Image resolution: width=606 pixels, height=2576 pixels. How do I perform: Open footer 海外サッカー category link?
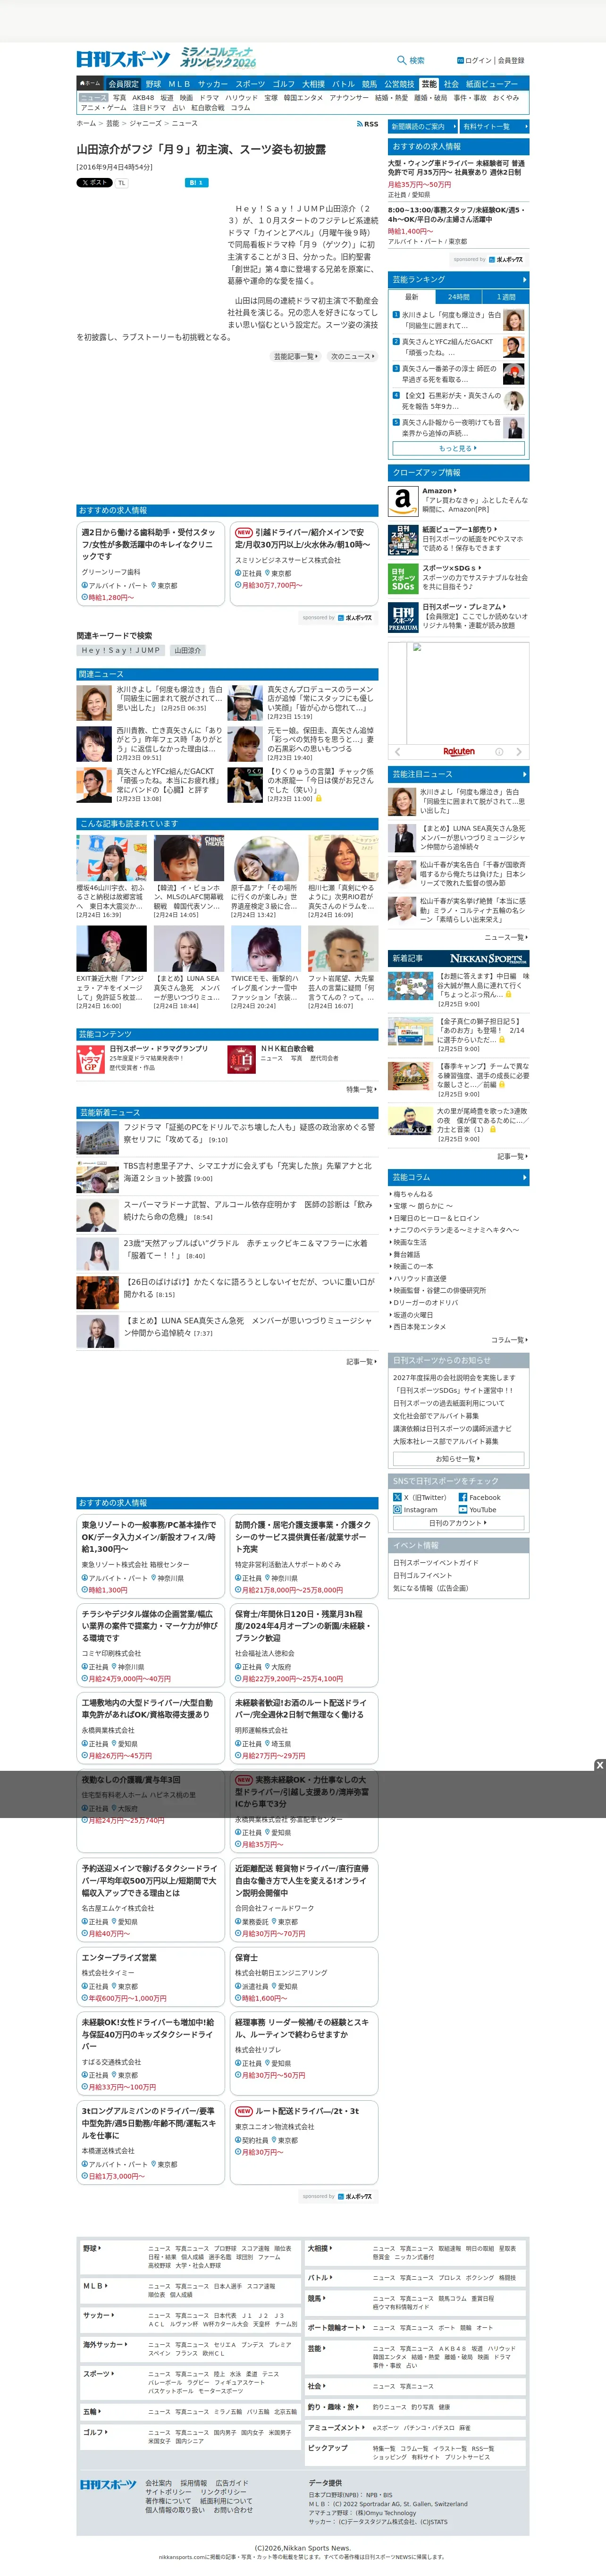coord(104,2345)
